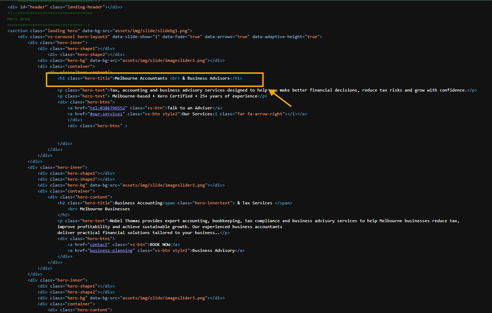Click the 'Business Advisory' anchor text
The image size is (492, 313).
(x=214, y=250)
